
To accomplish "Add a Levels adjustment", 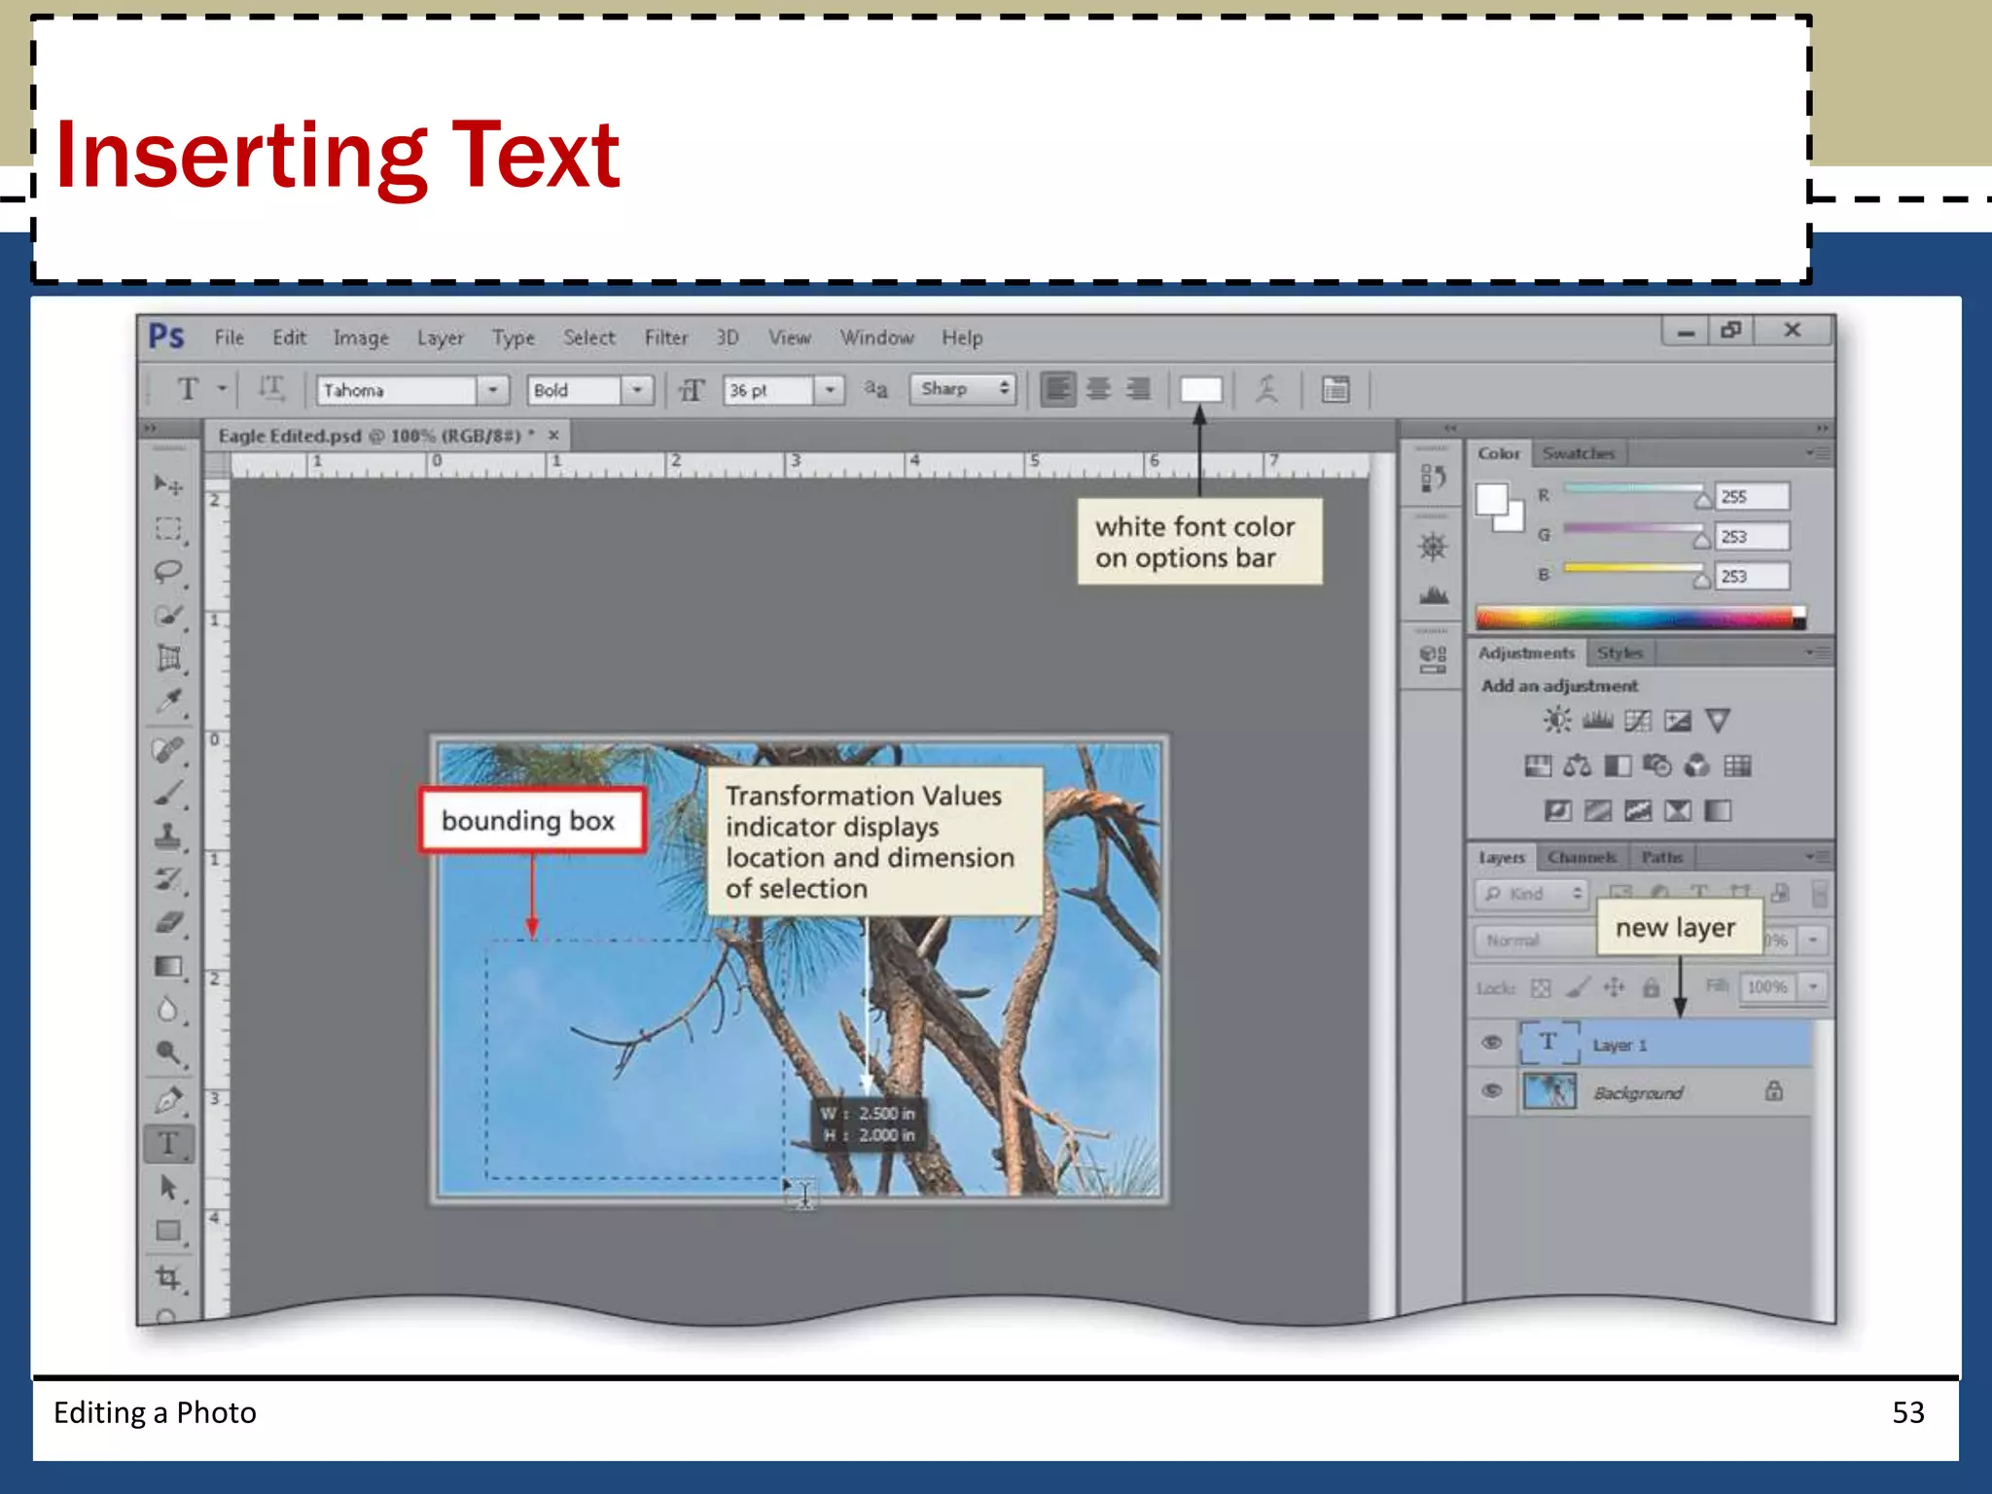I will [1597, 721].
